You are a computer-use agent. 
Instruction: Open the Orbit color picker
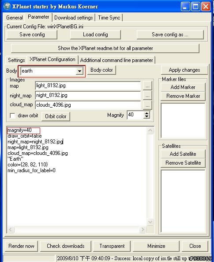(x=56, y=116)
